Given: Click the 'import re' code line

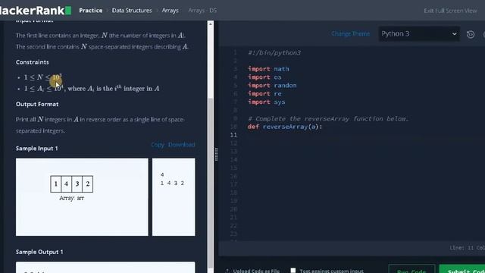Looking at the screenshot, I should click(264, 93).
